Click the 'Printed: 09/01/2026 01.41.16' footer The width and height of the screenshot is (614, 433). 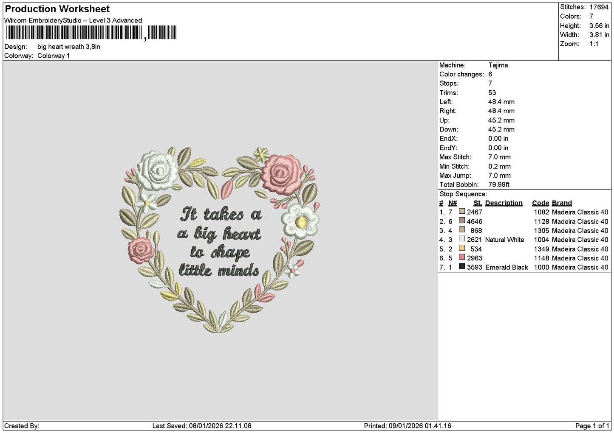coord(407,426)
